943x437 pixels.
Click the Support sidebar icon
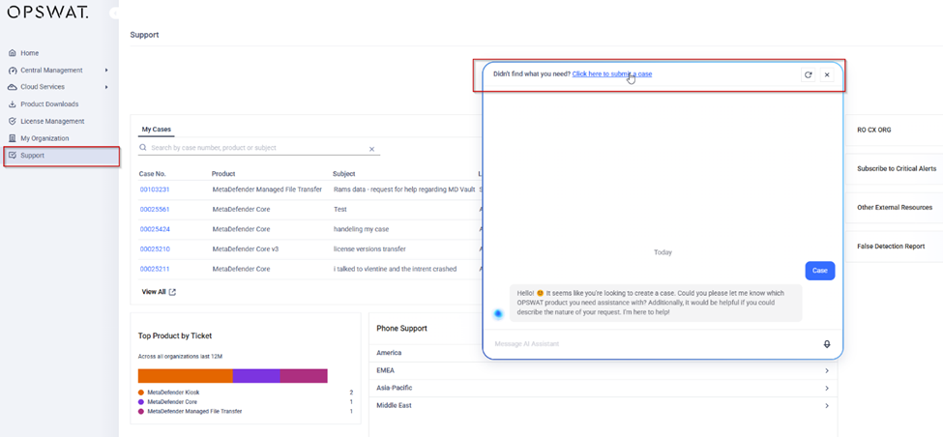[x=13, y=156]
